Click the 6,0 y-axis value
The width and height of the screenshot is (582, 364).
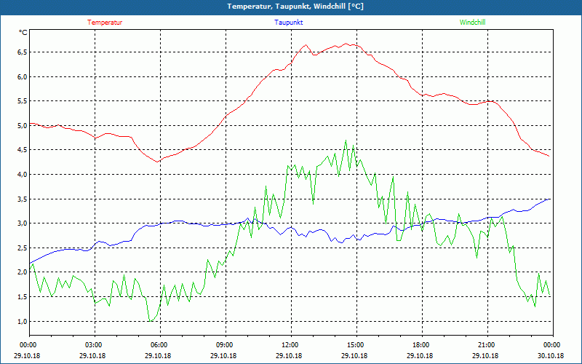[x=23, y=77]
